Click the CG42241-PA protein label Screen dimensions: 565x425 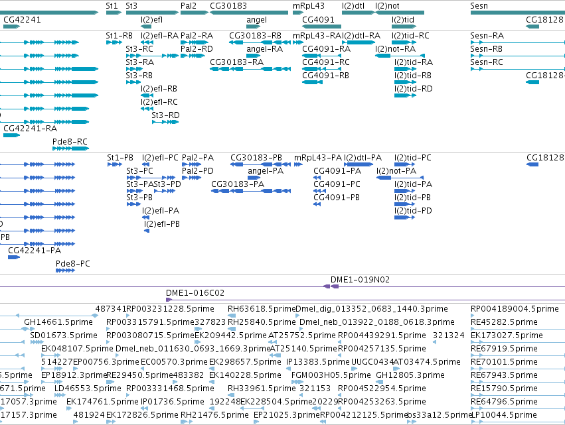click(x=35, y=251)
